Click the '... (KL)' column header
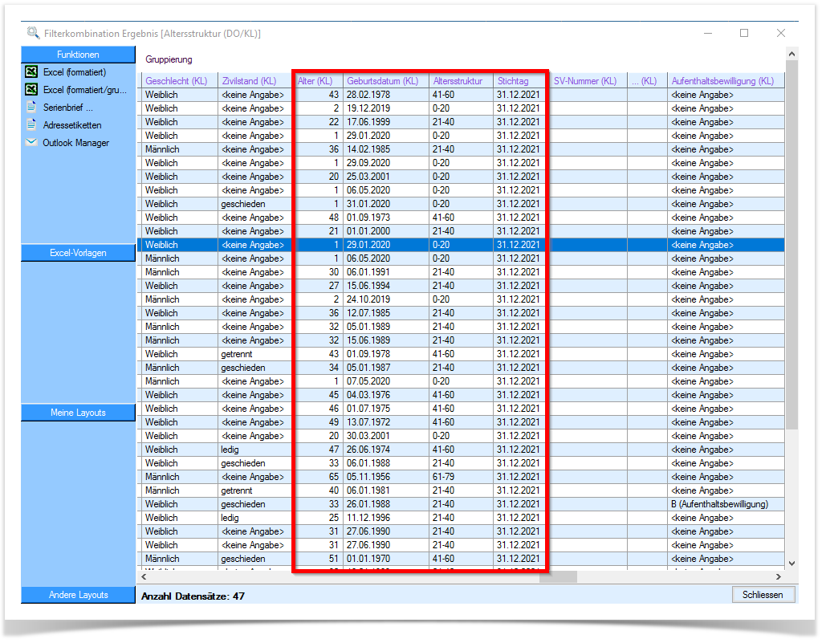The image size is (826, 643). 648,80
